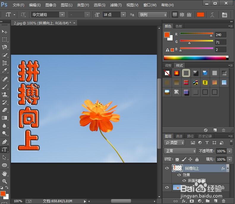Toggle text orientation icon in options bar
This screenshot has height=204, width=235.
point(23,15)
